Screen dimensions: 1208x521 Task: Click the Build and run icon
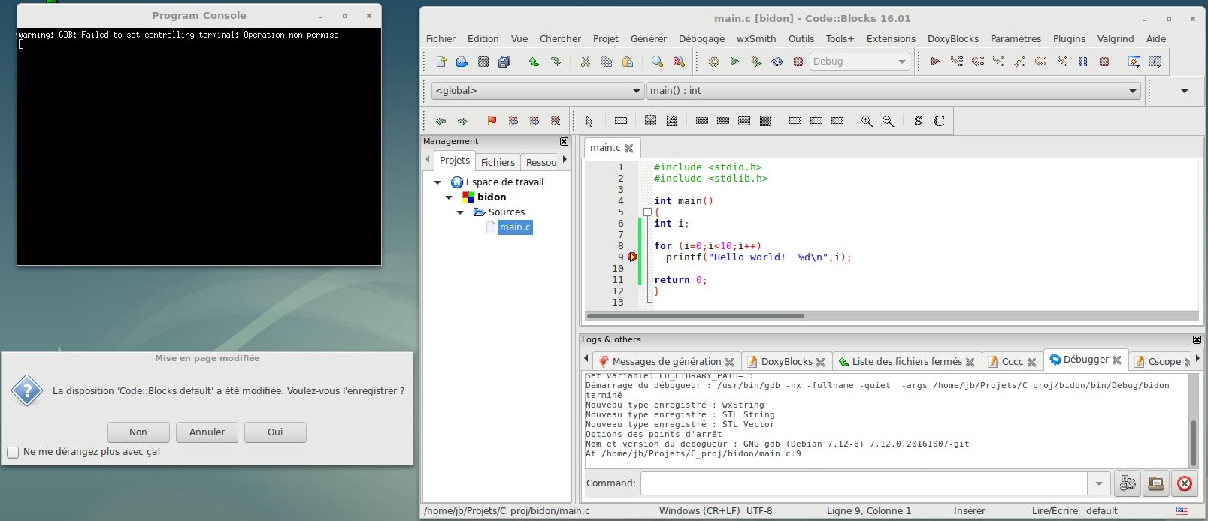pos(755,62)
